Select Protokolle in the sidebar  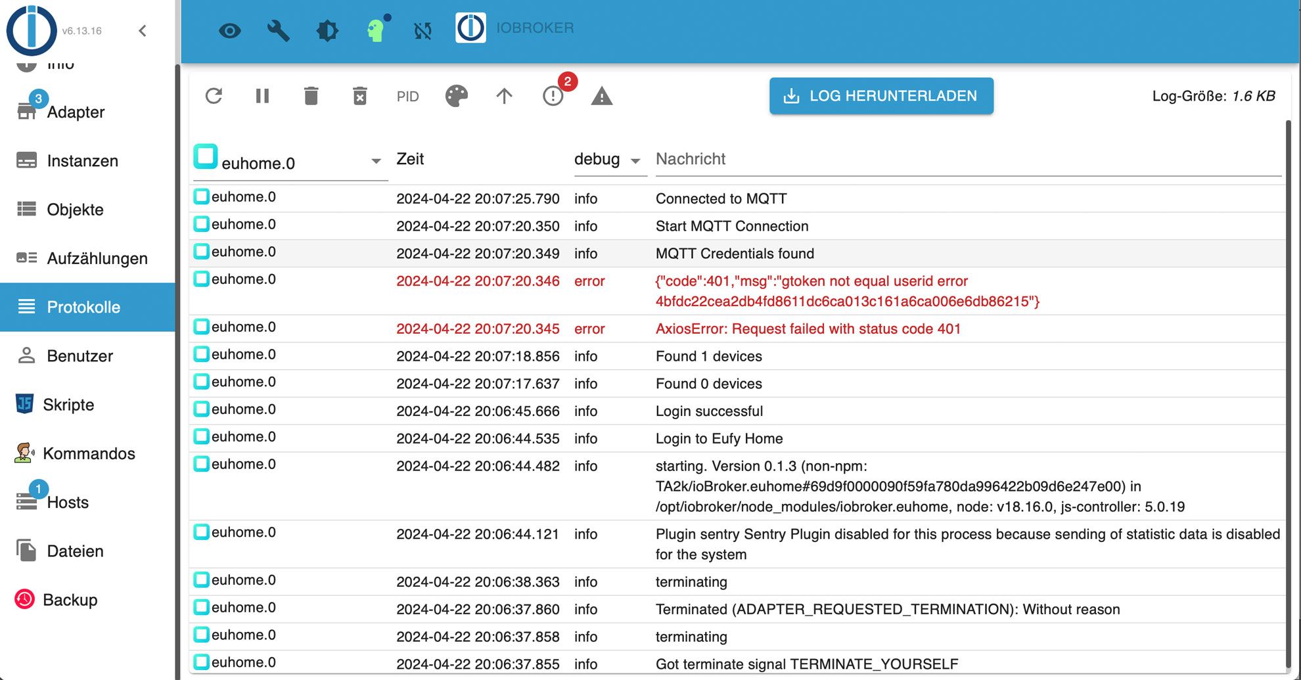(88, 307)
